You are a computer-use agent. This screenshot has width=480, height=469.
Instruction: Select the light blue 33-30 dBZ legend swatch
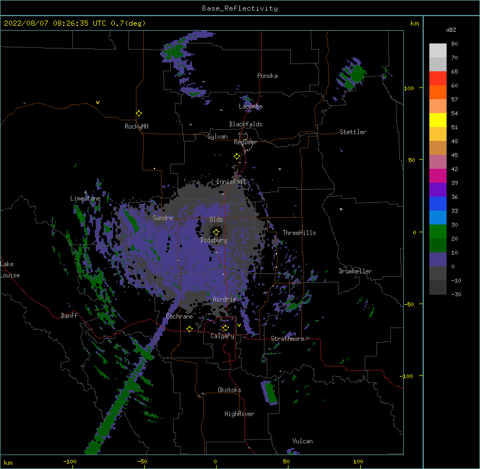point(438,218)
